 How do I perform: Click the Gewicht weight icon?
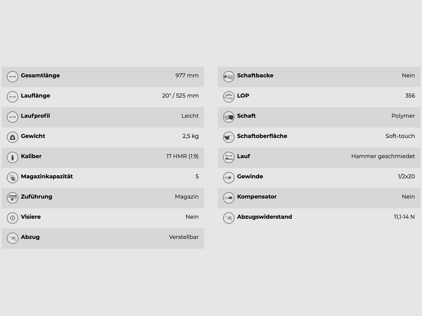12,137
